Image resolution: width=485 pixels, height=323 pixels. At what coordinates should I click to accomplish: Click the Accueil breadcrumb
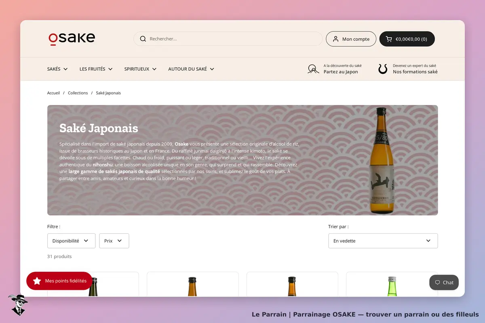53,93
